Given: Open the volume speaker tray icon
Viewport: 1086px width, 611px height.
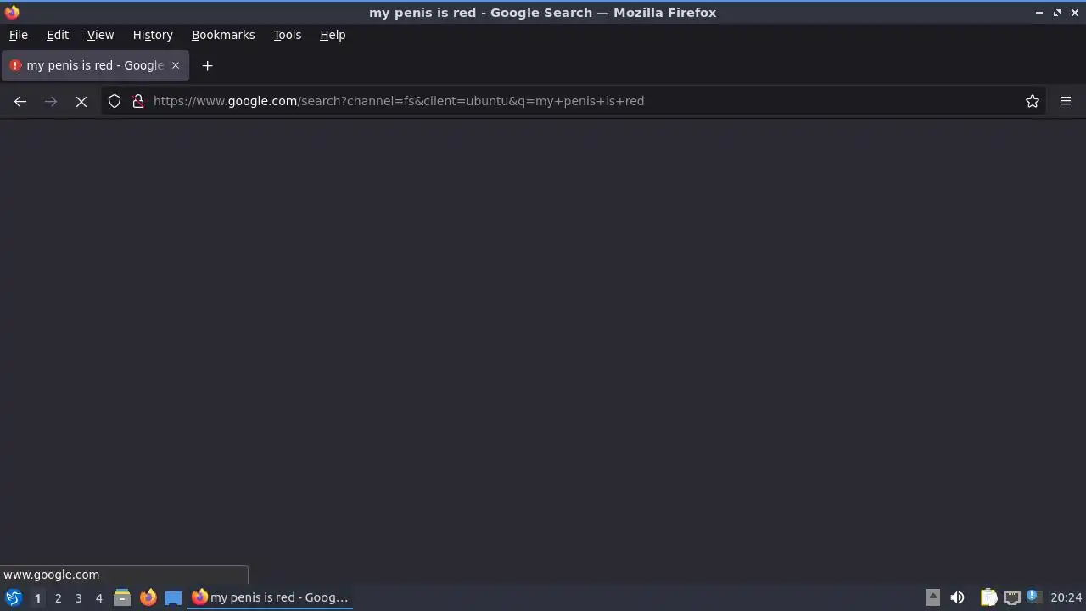Looking at the screenshot, I should [x=957, y=597].
